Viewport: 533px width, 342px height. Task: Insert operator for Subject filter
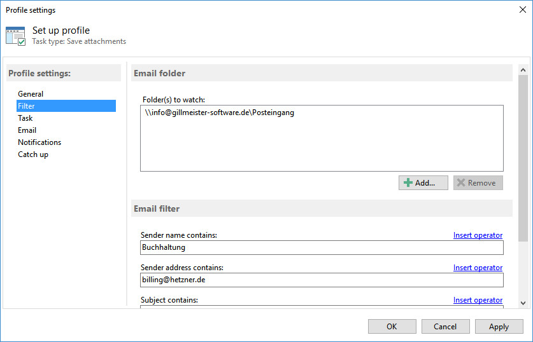coord(478,300)
